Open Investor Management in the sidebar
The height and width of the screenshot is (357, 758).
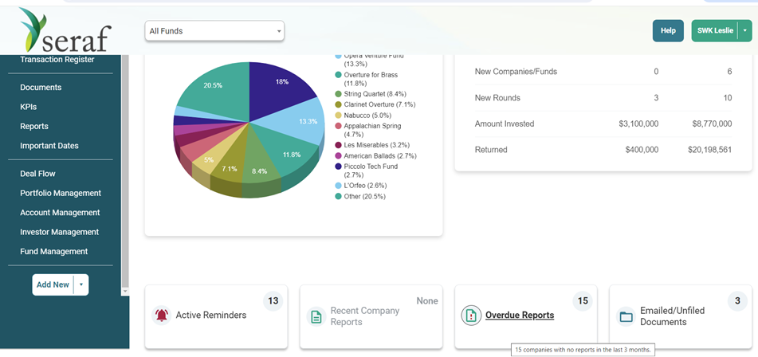coord(59,232)
